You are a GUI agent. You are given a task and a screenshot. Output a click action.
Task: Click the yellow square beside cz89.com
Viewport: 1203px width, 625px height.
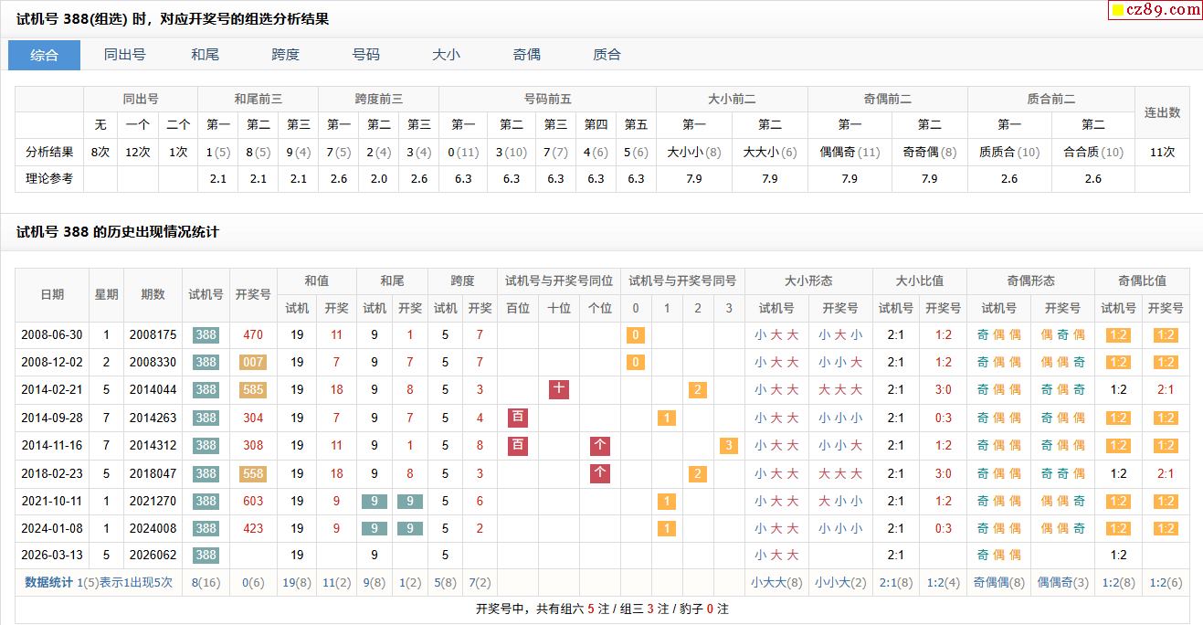click(x=1117, y=11)
